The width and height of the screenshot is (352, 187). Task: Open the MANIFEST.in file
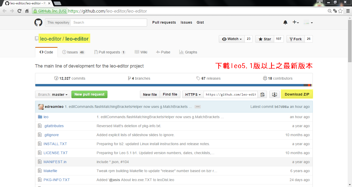click(55, 162)
